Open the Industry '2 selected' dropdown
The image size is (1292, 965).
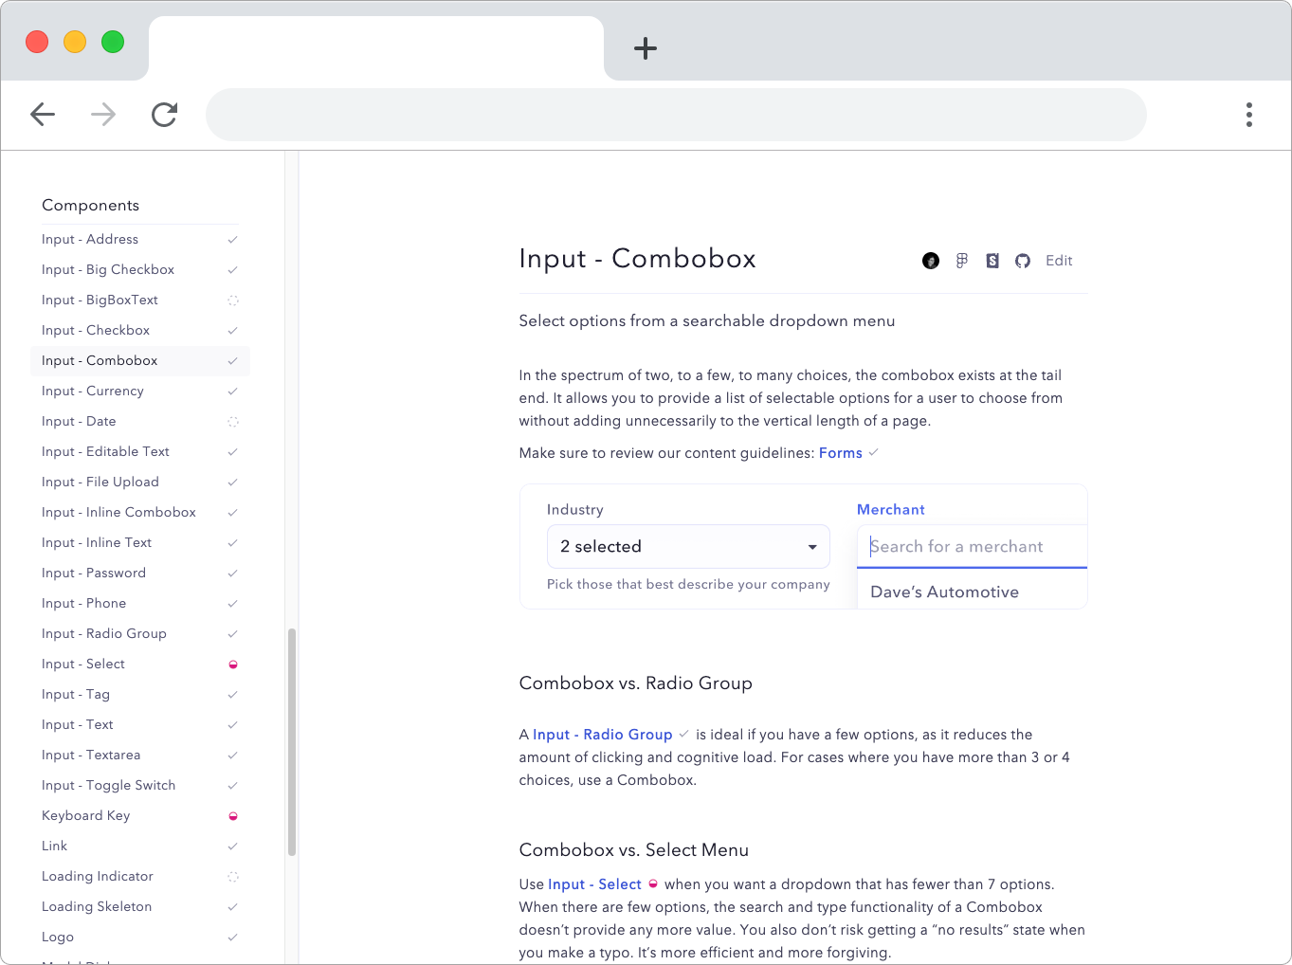coord(688,546)
